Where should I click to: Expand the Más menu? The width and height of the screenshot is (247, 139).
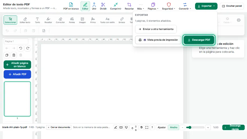pos(141,6)
